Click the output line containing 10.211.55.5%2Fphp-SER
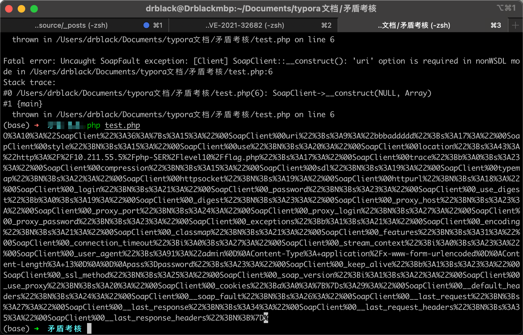 261,157
